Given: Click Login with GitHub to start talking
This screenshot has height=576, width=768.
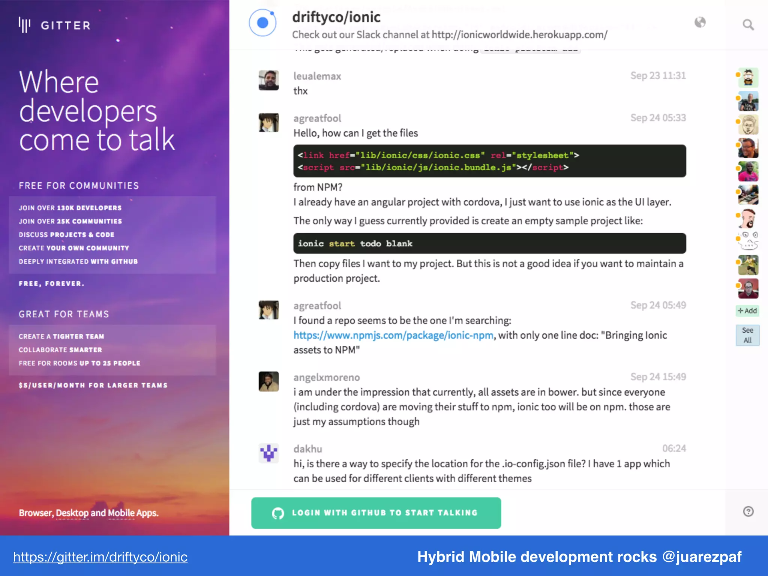Looking at the screenshot, I should click(x=376, y=513).
